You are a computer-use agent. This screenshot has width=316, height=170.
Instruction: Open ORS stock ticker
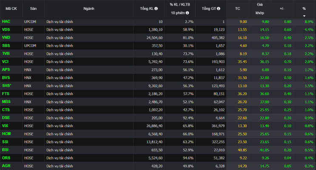(x=6, y=158)
